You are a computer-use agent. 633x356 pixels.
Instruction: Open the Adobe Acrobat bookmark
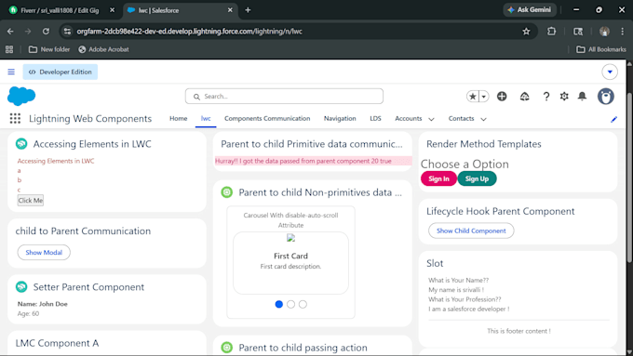pos(103,49)
